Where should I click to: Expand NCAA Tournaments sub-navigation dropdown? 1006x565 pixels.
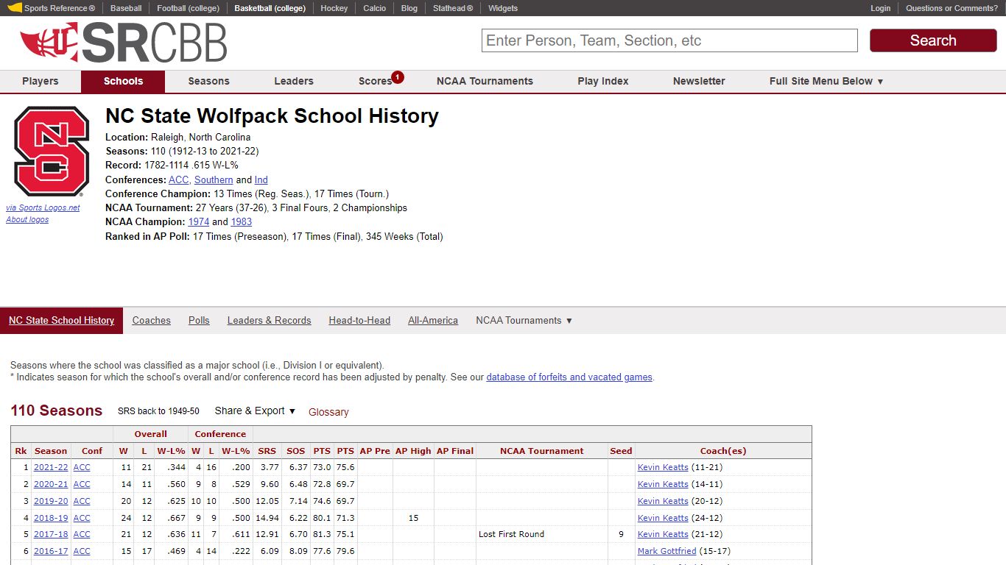coord(524,320)
